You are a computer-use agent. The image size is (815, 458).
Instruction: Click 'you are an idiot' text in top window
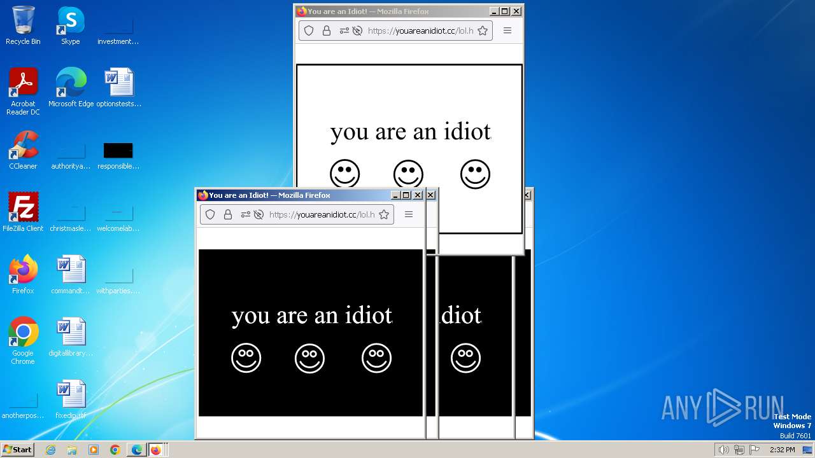tap(410, 131)
